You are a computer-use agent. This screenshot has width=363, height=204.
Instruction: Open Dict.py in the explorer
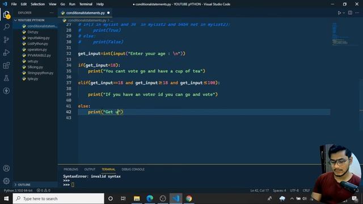[33, 32]
